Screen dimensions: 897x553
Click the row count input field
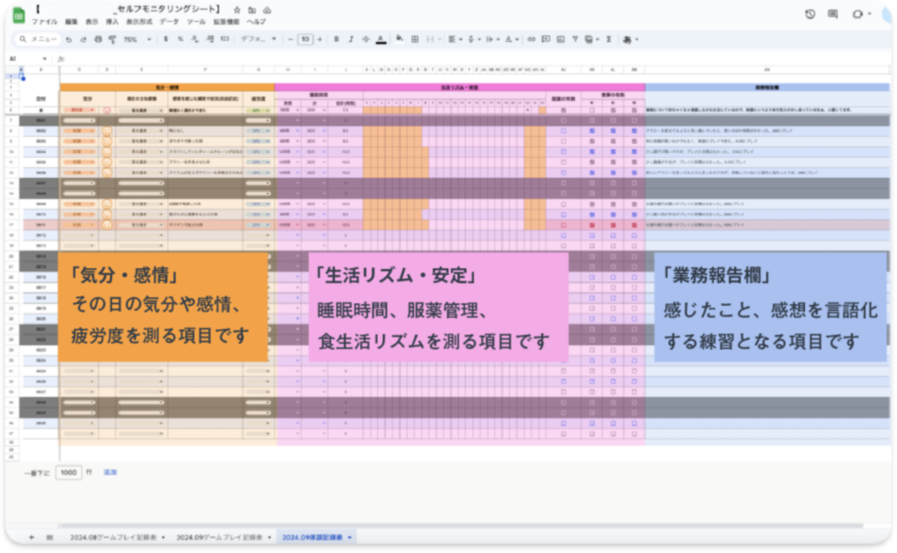coord(68,472)
